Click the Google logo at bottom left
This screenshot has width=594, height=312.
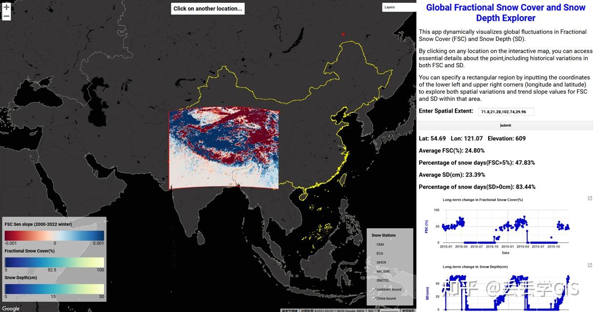pos(10,308)
